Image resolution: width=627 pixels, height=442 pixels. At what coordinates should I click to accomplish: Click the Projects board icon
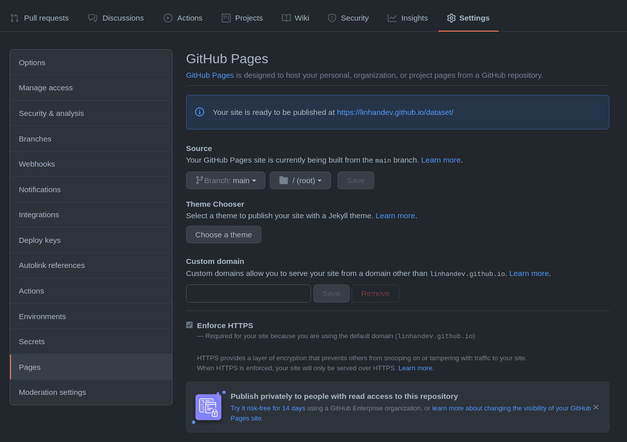(226, 18)
